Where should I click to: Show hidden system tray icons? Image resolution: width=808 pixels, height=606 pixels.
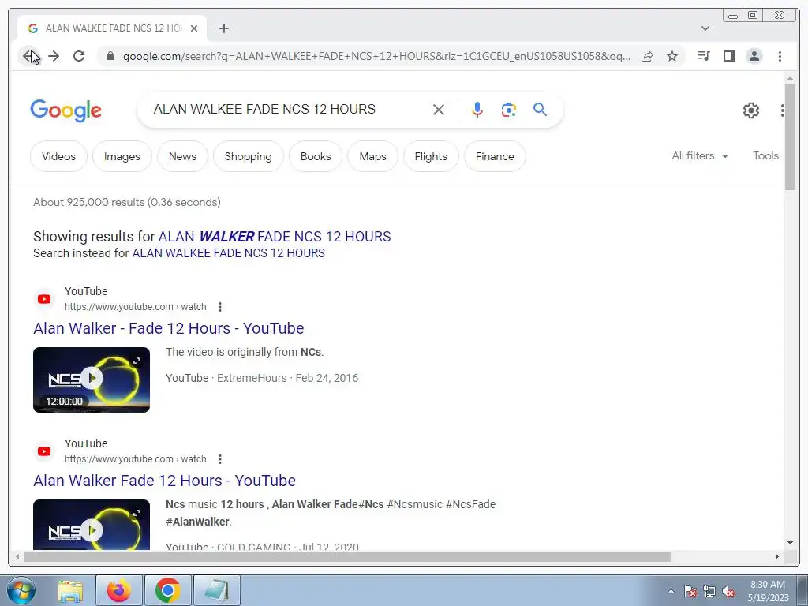click(671, 591)
